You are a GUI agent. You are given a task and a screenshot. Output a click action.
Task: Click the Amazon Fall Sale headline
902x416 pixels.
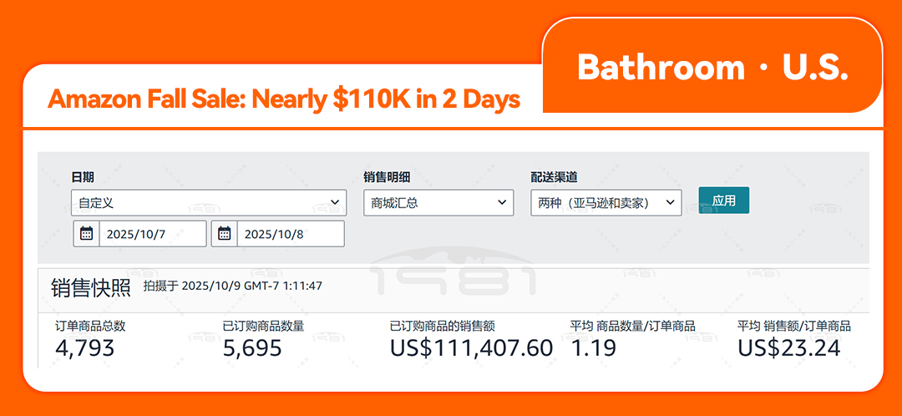tap(284, 99)
